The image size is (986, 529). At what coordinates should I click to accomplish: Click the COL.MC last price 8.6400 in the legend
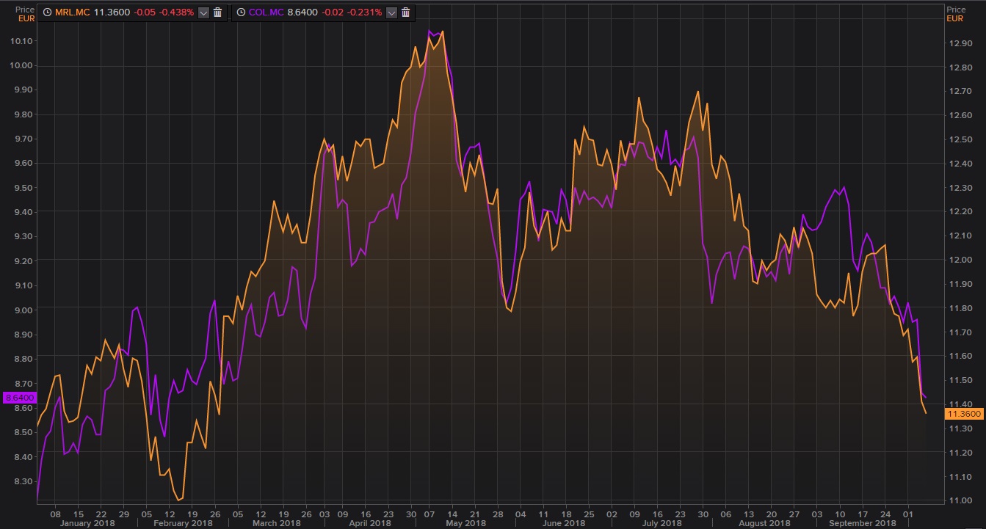click(x=301, y=12)
